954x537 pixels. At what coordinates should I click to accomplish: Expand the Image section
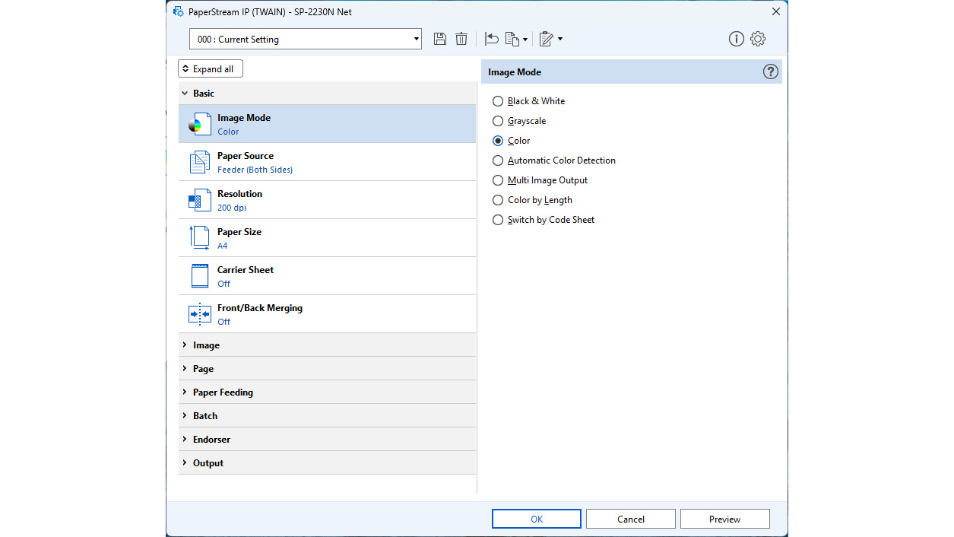tap(327, 345)
